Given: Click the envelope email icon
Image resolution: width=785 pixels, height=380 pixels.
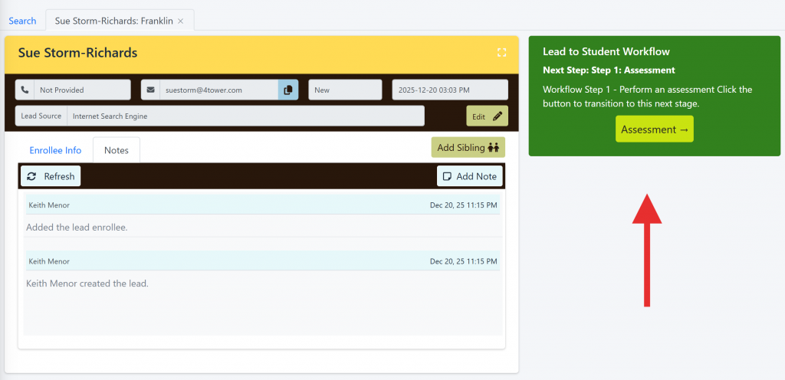Looking at the screenshot, I should tap(150, 90).
